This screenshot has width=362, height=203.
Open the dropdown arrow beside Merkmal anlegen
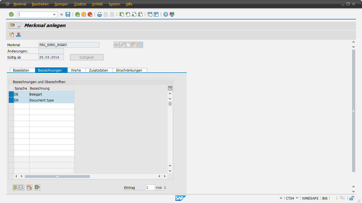[19, 26]
